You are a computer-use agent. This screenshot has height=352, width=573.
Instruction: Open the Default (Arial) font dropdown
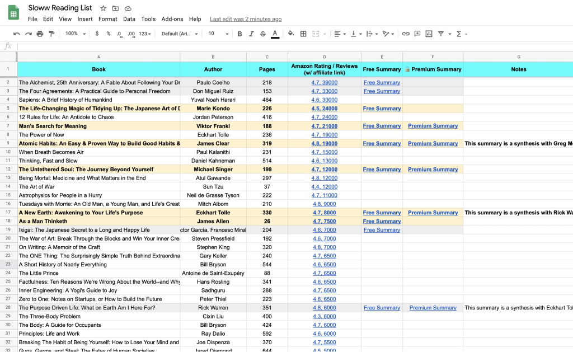click(x=180, y=34)
